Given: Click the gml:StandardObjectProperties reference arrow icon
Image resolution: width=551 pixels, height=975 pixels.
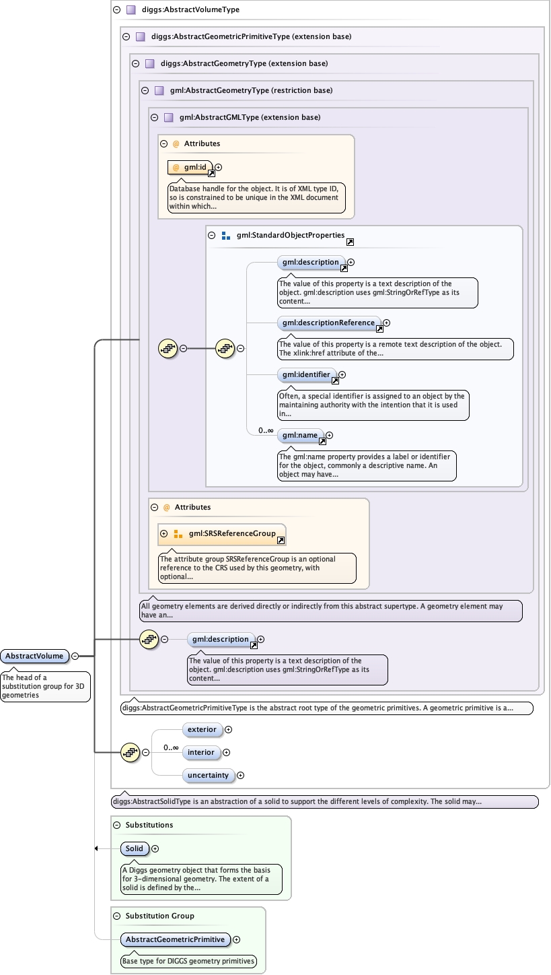Looking at the screenshot, I should pos(350,242).
